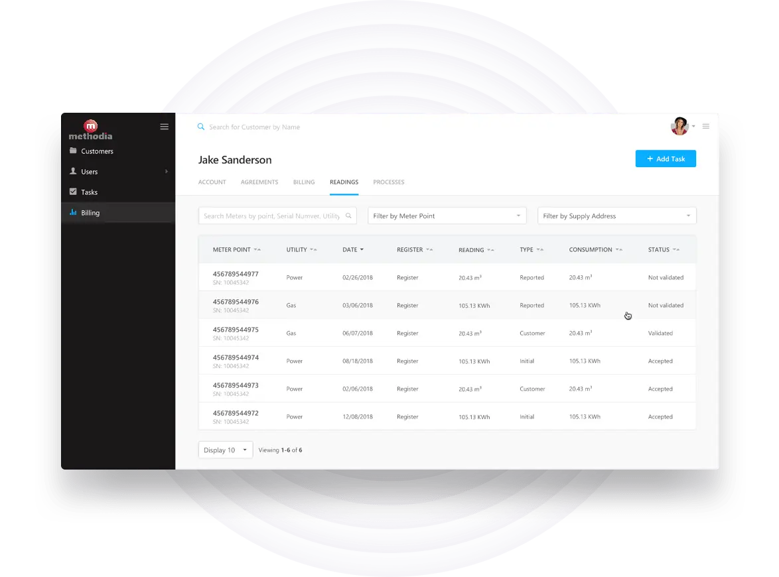Screen dimensions: 779x577
Task: Click the Methodia logo
Action: (90, 130)
